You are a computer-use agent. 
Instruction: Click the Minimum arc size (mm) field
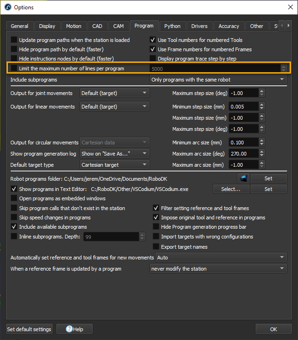coord(242,143)
